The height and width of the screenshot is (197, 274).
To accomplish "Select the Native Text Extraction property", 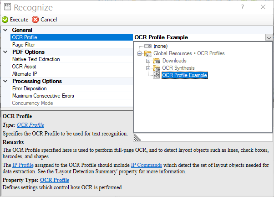I will 36,59.
